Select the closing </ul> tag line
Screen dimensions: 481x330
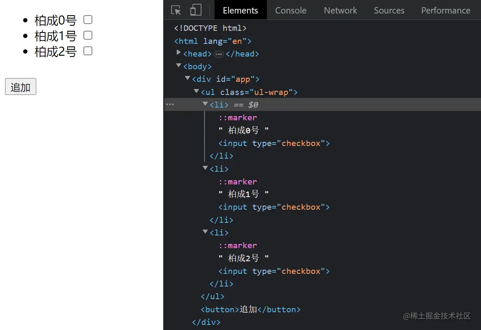coord(212,297)
